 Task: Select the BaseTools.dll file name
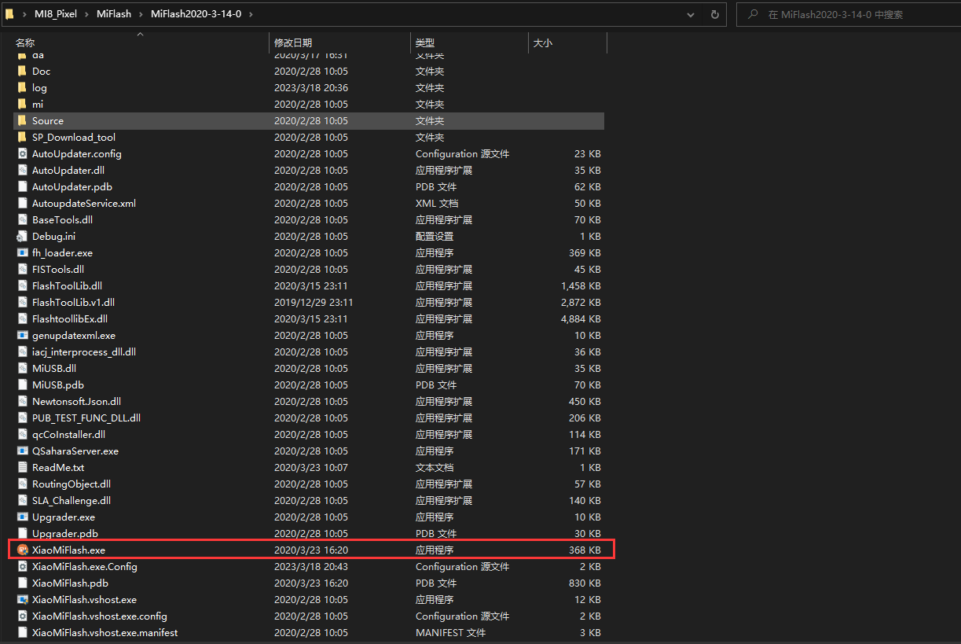click(x=62, y=219)
